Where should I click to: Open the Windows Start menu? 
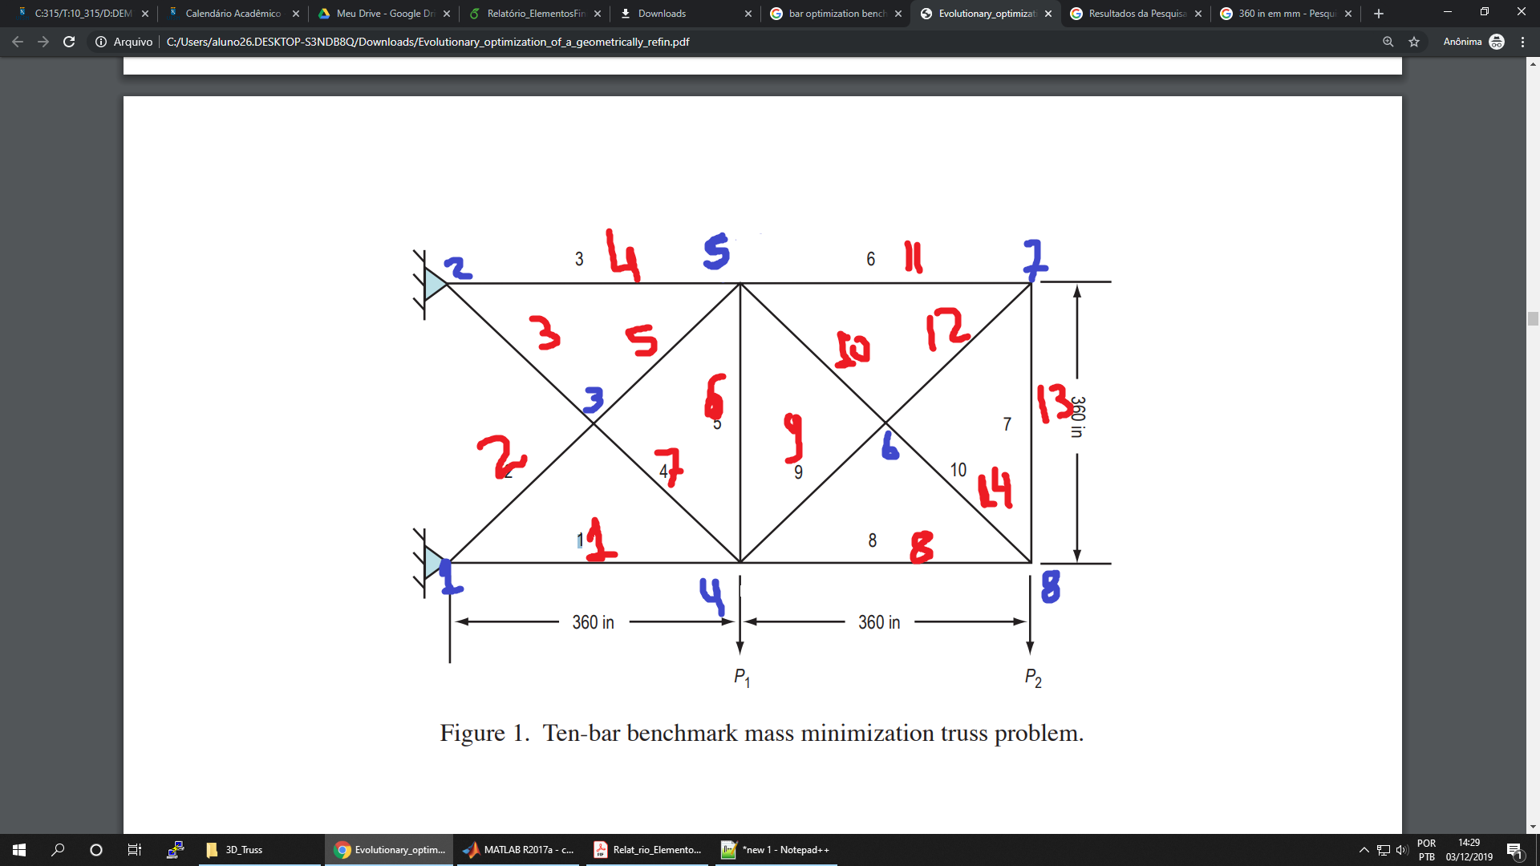19,850
